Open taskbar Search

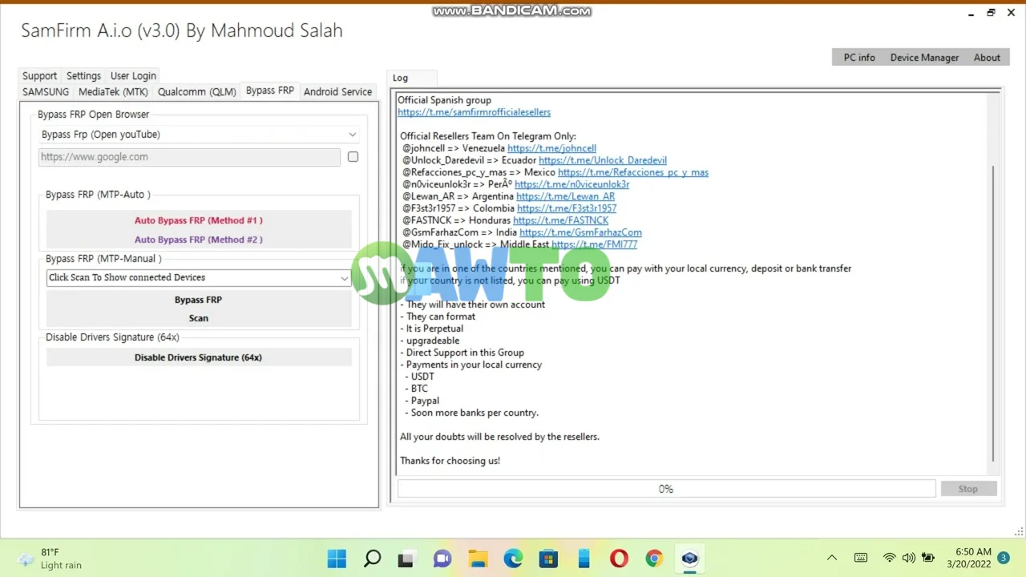point(372,559)
